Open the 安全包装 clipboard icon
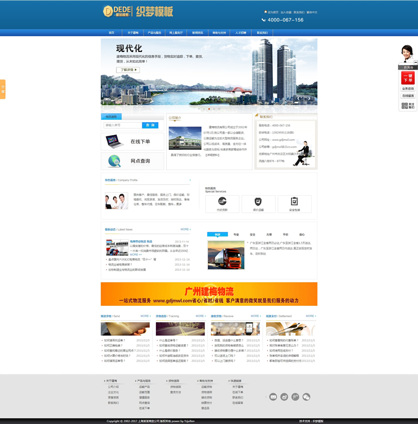 (x=294, y=202)
